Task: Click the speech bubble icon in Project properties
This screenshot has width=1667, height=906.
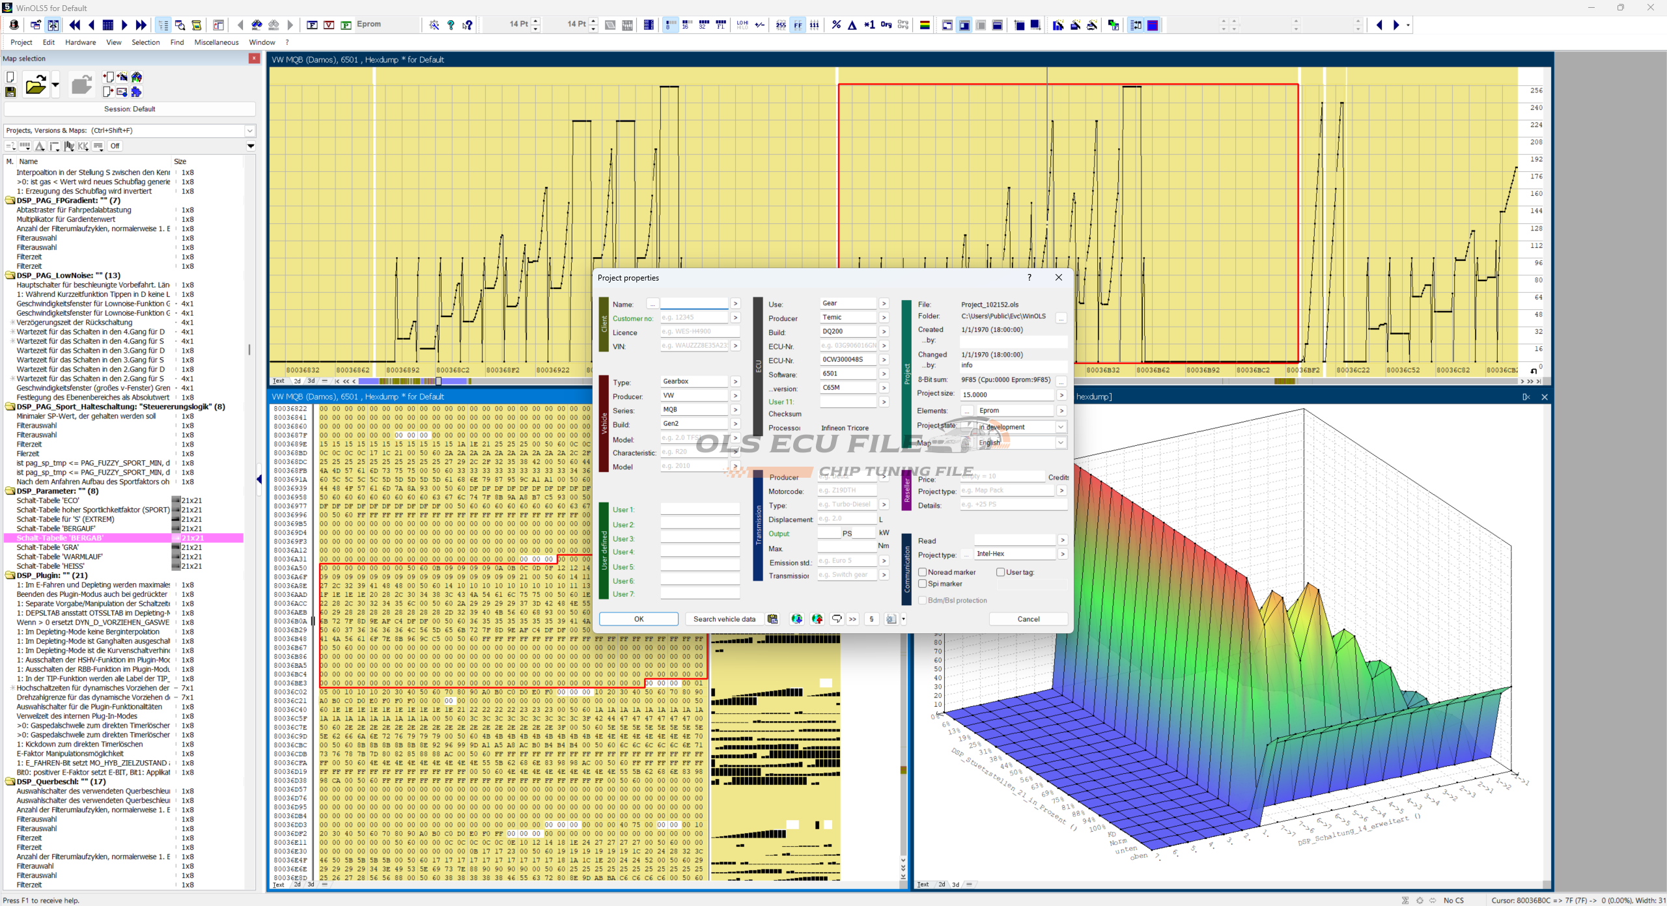Action: point(837,619)
